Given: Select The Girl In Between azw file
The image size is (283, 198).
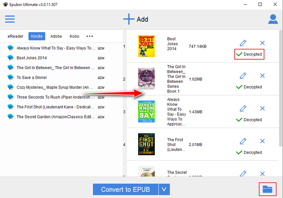Looking at the screenshot, I should point(56,68).
